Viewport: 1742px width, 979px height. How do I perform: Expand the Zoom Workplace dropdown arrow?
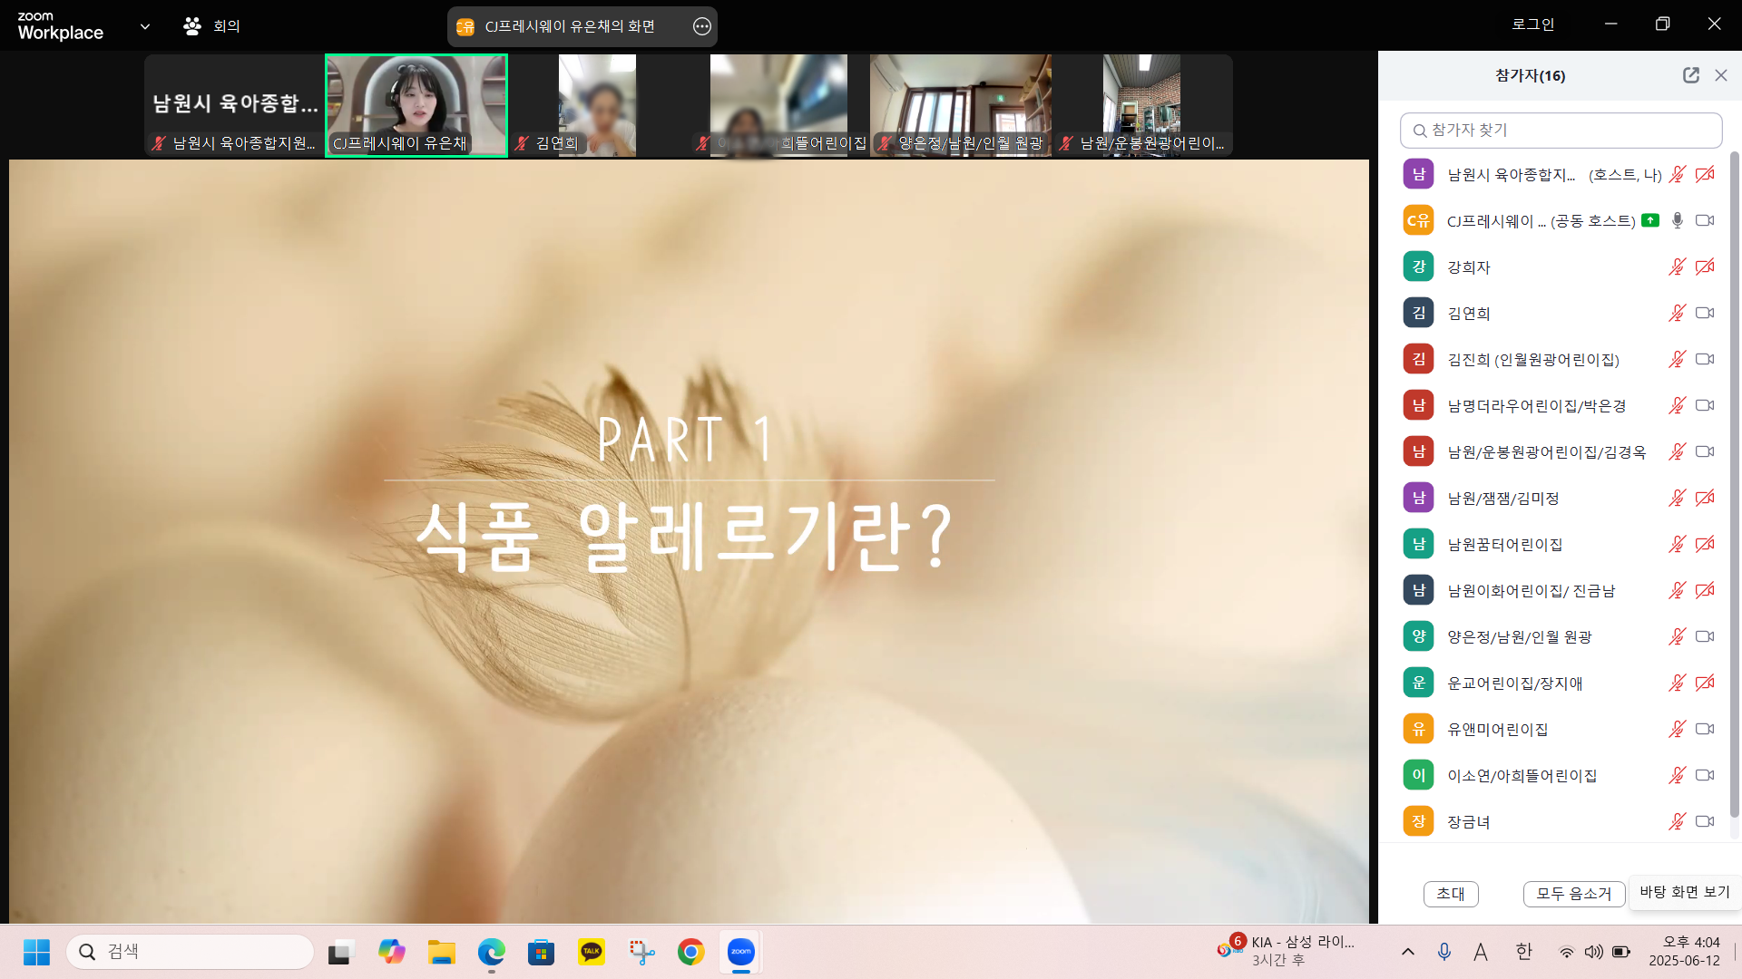coord(145,26)
